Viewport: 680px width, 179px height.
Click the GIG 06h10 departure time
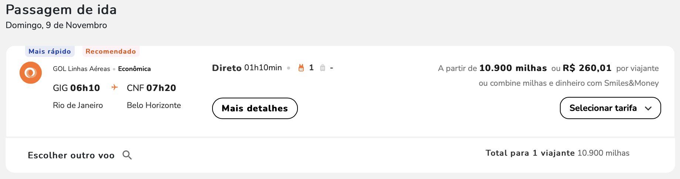pyautogui.click(x=76, y=88)
